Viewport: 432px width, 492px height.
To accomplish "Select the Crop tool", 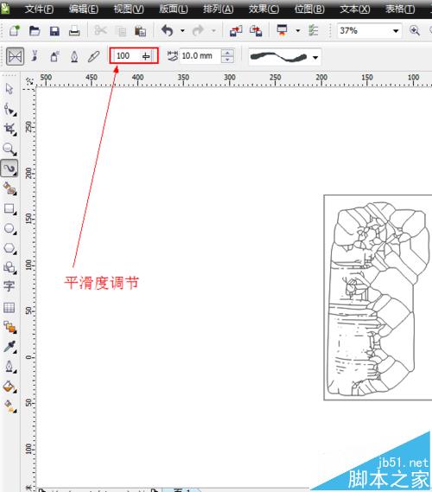I will (x=10, y=129).
